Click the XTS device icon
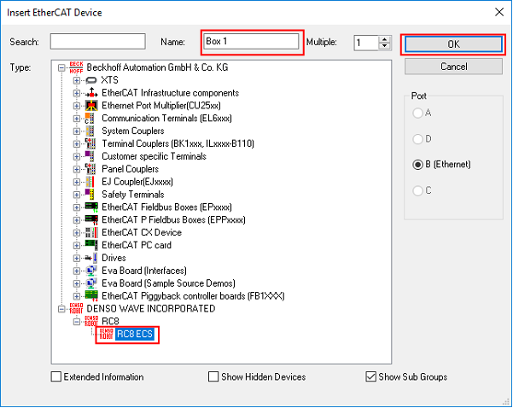Image resolution: width=513 pixels, height=408 pixels. (91, 80)
